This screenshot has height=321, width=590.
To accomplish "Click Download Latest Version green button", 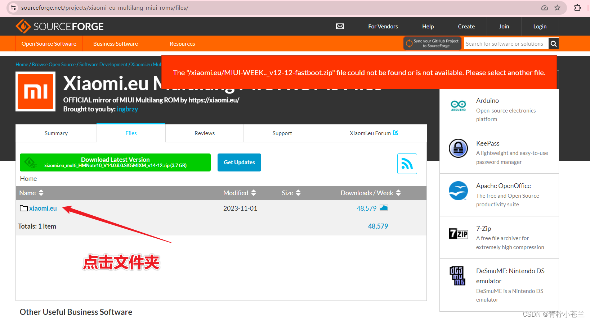I will click(115, 162).
